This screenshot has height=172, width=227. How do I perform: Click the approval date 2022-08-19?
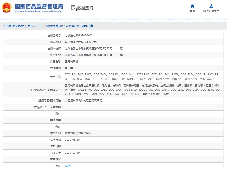(72, 140)
